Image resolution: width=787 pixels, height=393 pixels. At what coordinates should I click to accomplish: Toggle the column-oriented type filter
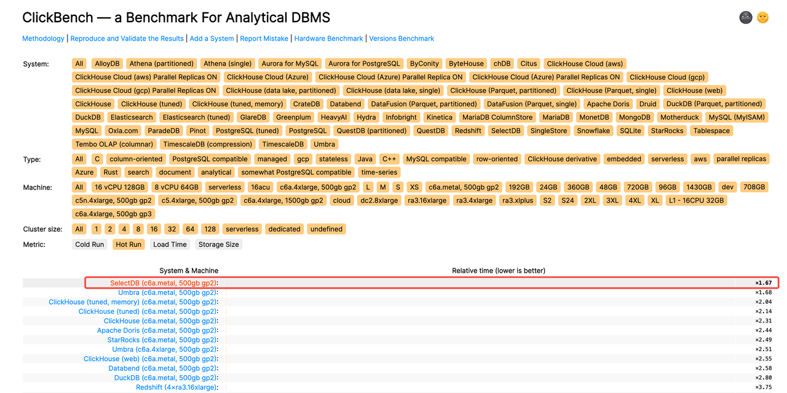(136, 160)
